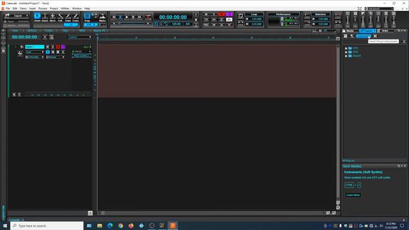Open Google Chrome from taskbar
This screenshot has width=409, height=230.
coord(120,226)
